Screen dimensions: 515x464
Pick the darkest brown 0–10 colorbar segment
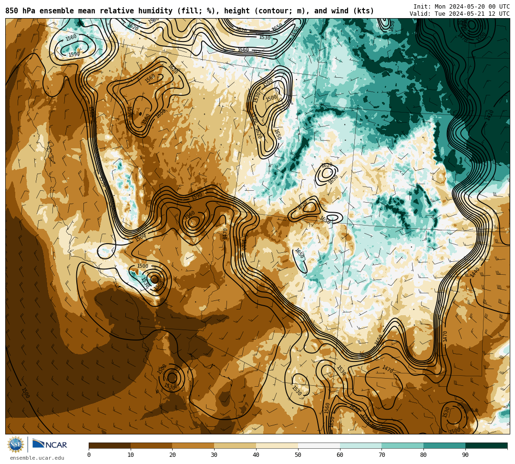[110, 445]
